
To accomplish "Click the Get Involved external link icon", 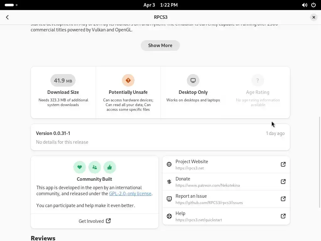I will [x=108, y=221].
